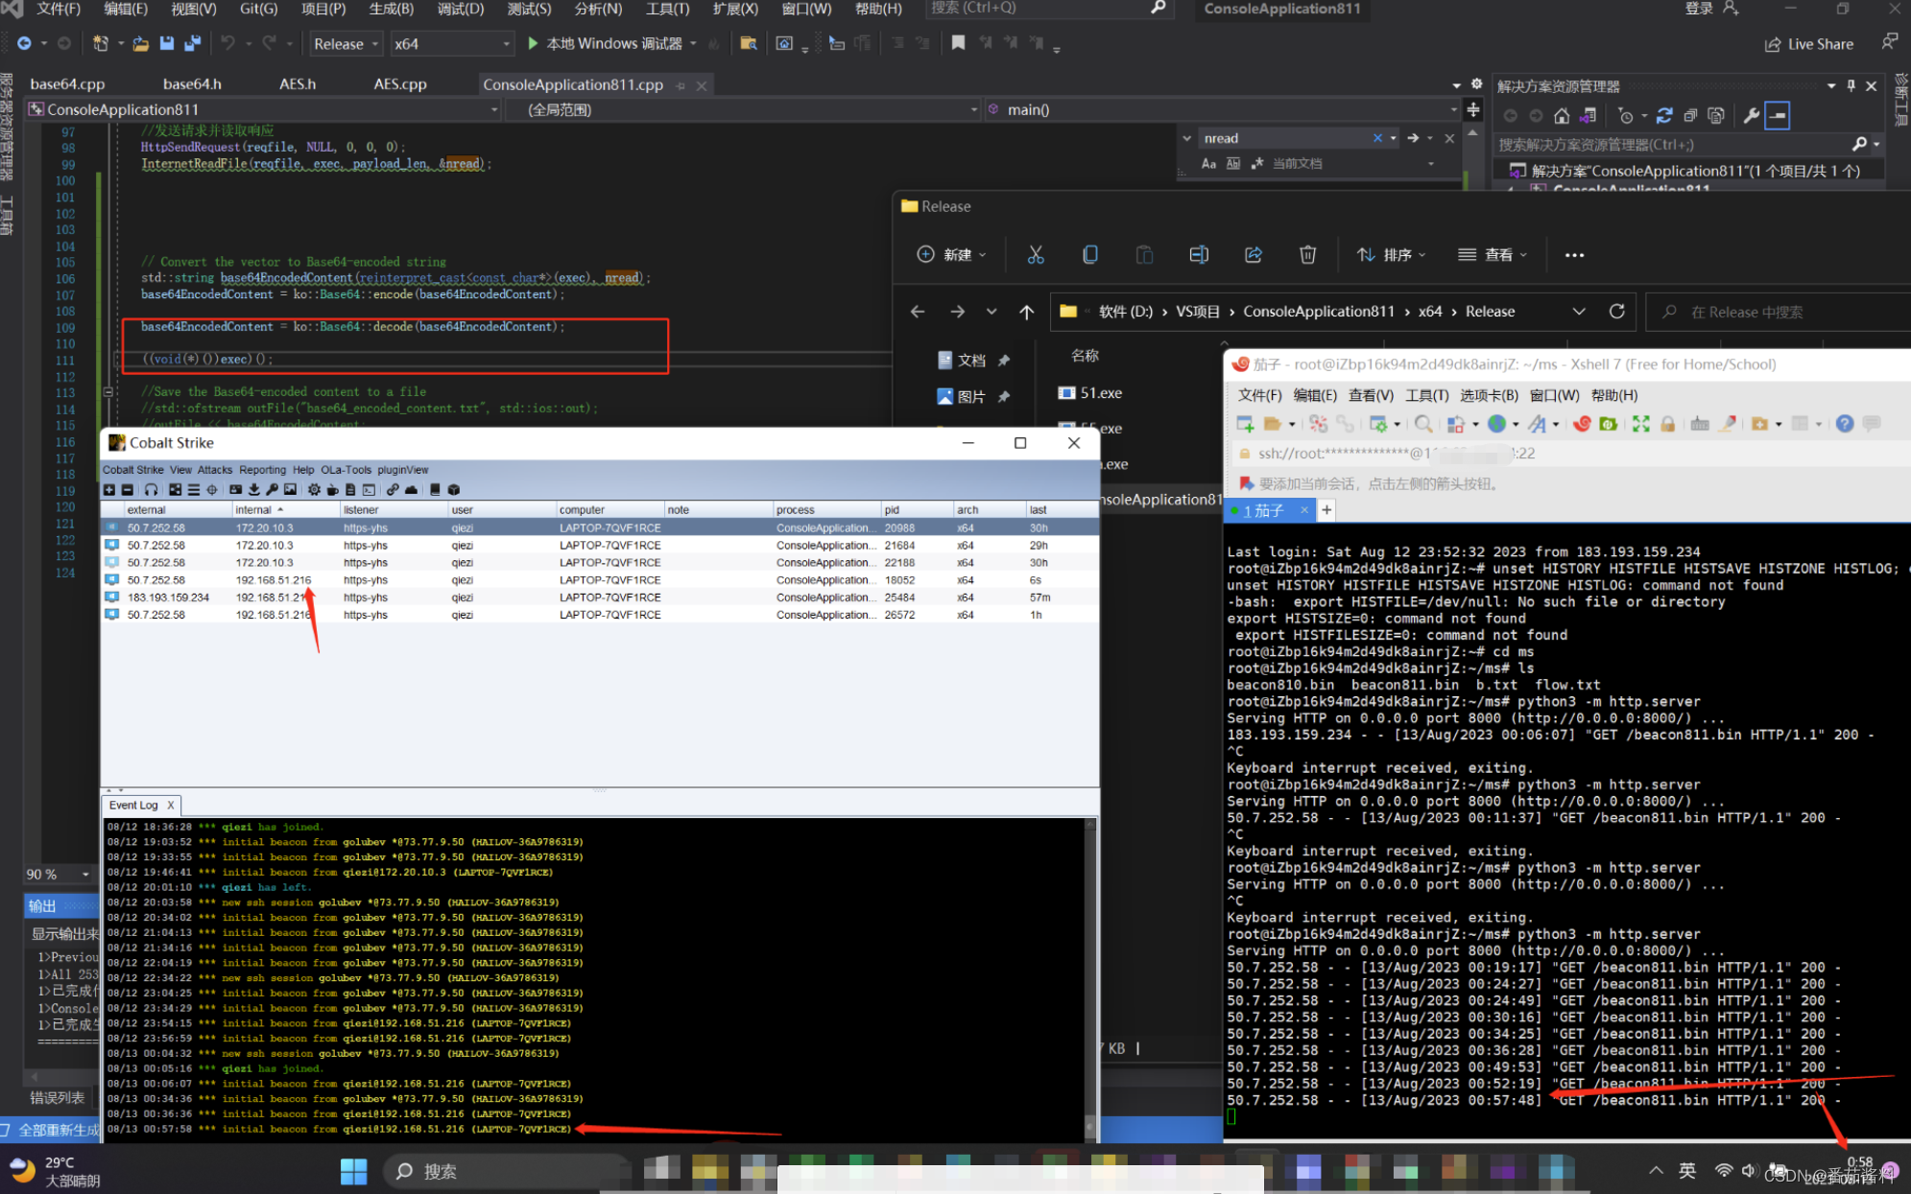Click the home icon in Solution Explorer
The image size is (1911, 1194).
pos(1562,116)
